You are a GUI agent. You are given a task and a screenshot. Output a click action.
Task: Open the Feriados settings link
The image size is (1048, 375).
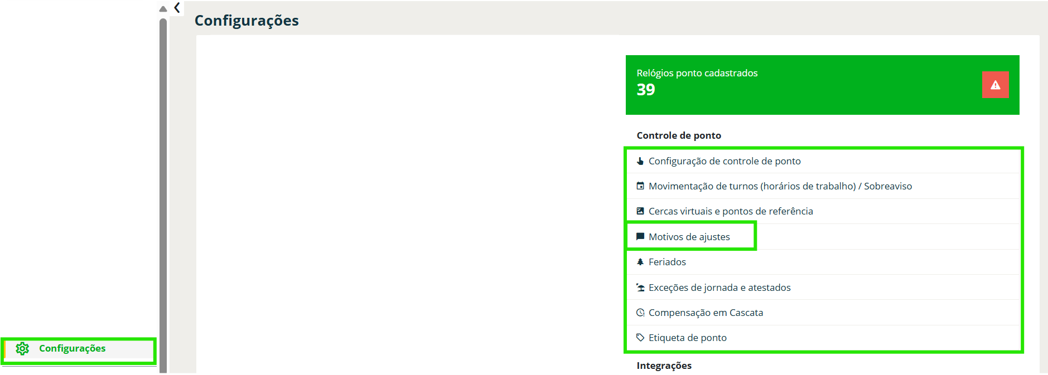(x=667, y=262)
